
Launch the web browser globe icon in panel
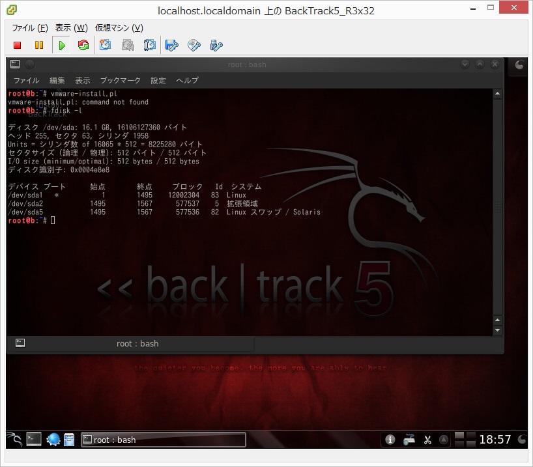(53, 440)
